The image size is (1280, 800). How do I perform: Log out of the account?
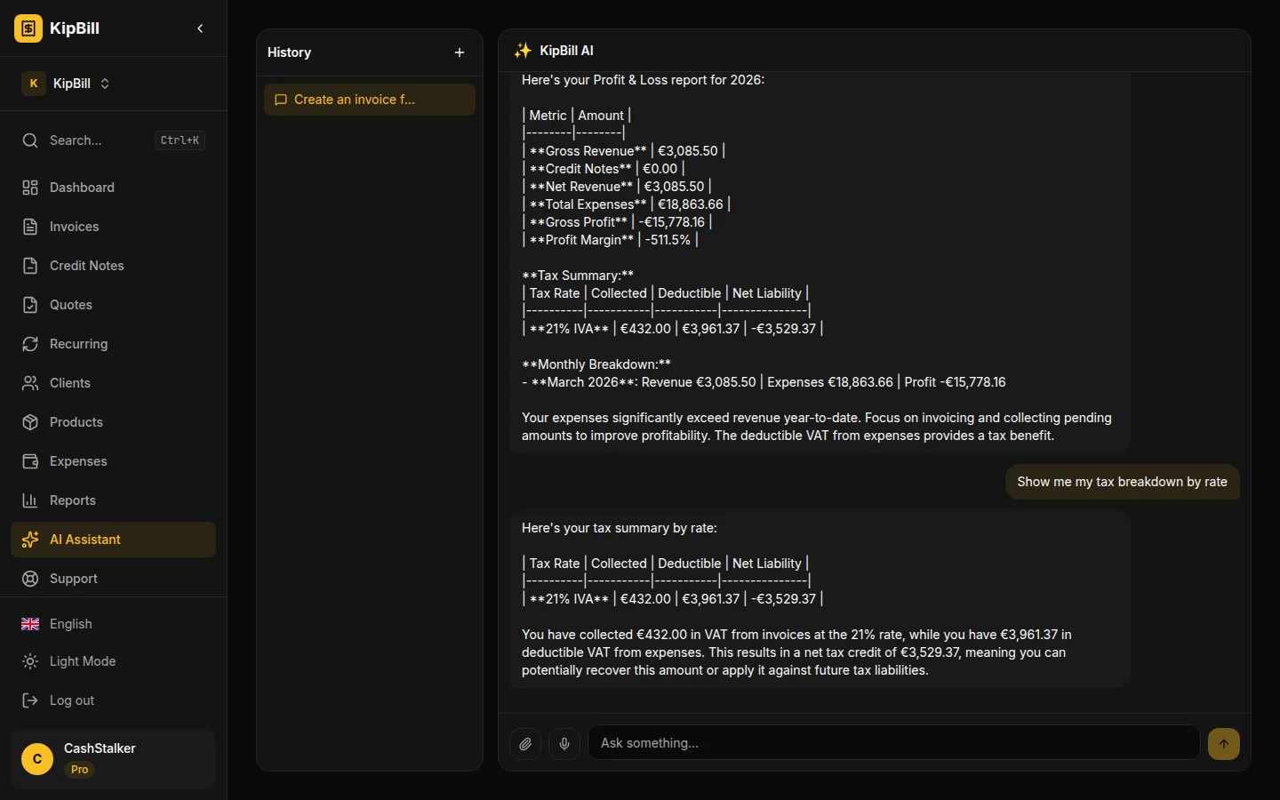tap(71, 700)
